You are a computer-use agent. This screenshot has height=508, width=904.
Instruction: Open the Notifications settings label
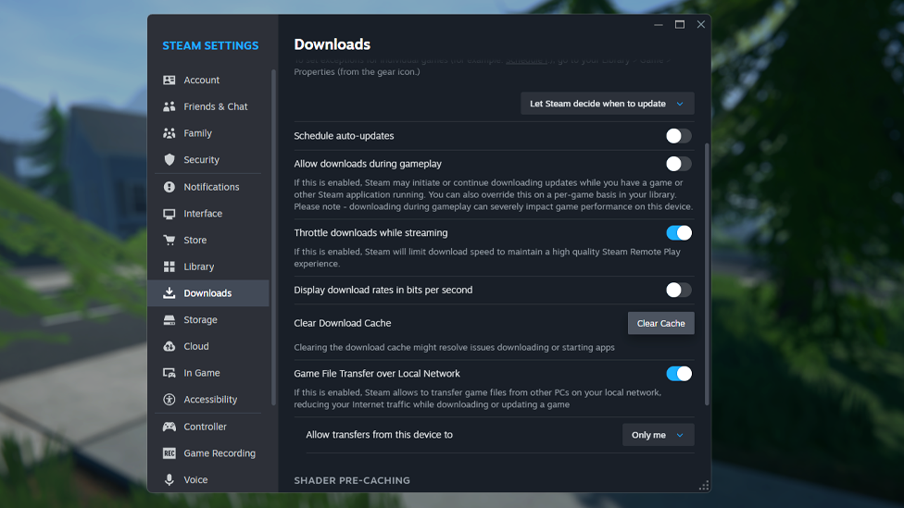(211, 187)
